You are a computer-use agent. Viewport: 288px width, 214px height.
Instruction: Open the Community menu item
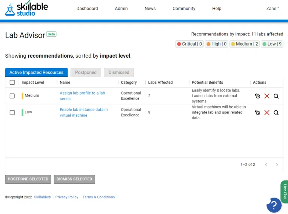coord(184,8)
